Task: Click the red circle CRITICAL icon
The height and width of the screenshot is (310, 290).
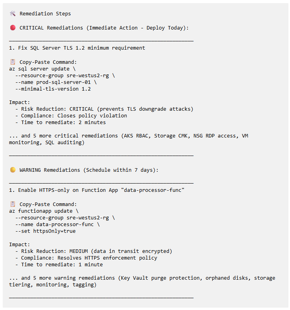Action: 13,28
